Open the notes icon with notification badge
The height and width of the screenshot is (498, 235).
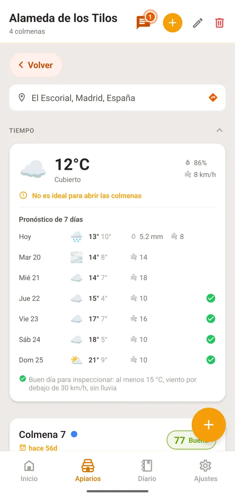click(144, 23)
